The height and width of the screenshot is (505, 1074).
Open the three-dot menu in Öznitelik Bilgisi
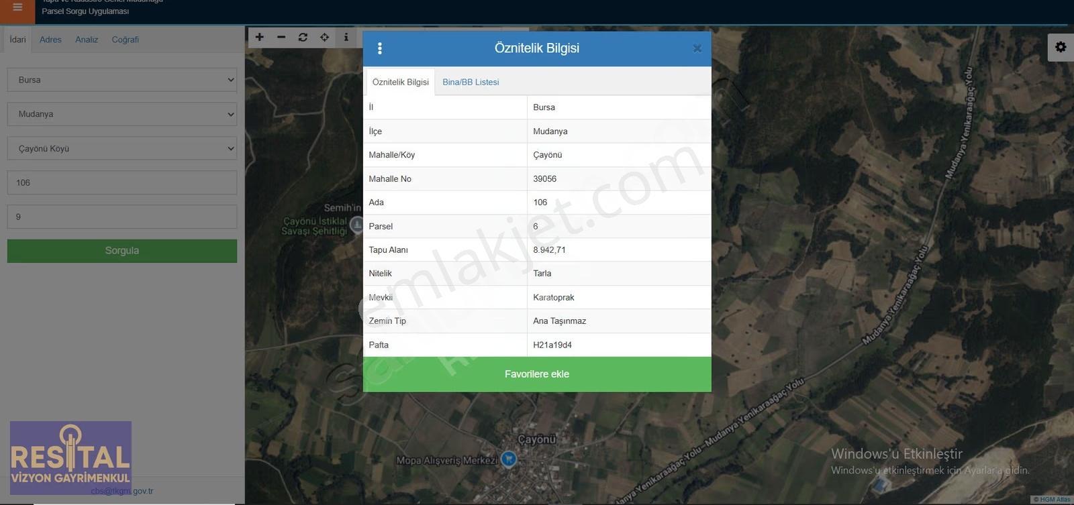(380, 48)
